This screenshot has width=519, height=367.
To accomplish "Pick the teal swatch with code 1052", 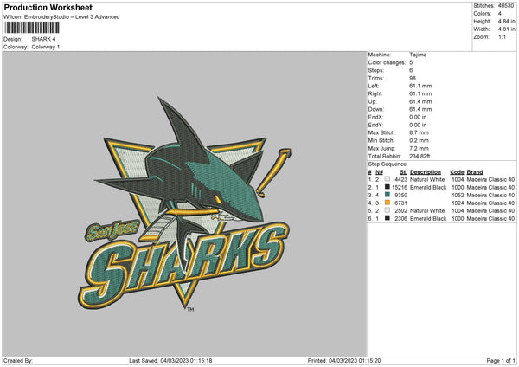I will click(x=386, y=195).
